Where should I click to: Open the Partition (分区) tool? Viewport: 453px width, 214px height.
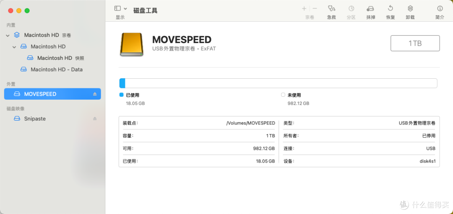point(351,8)
